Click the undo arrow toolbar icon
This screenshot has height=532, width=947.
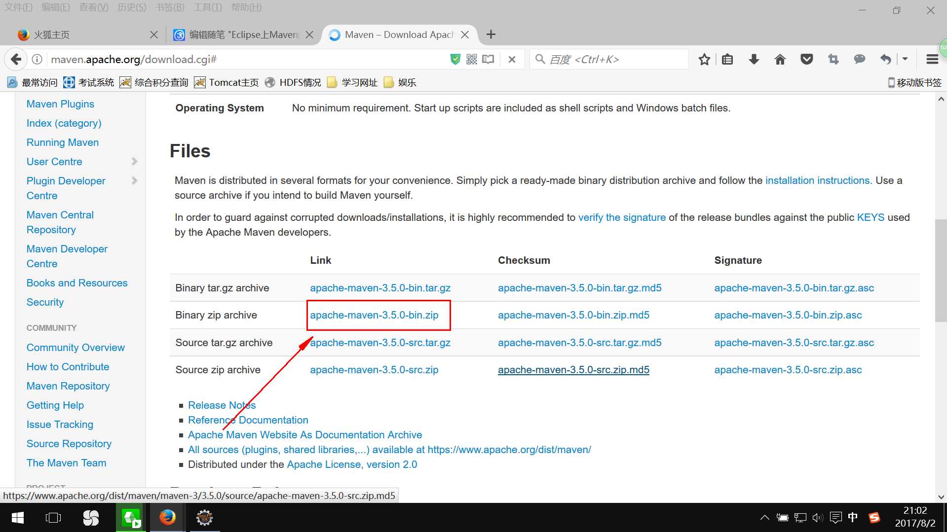click(x=886, y=60)
